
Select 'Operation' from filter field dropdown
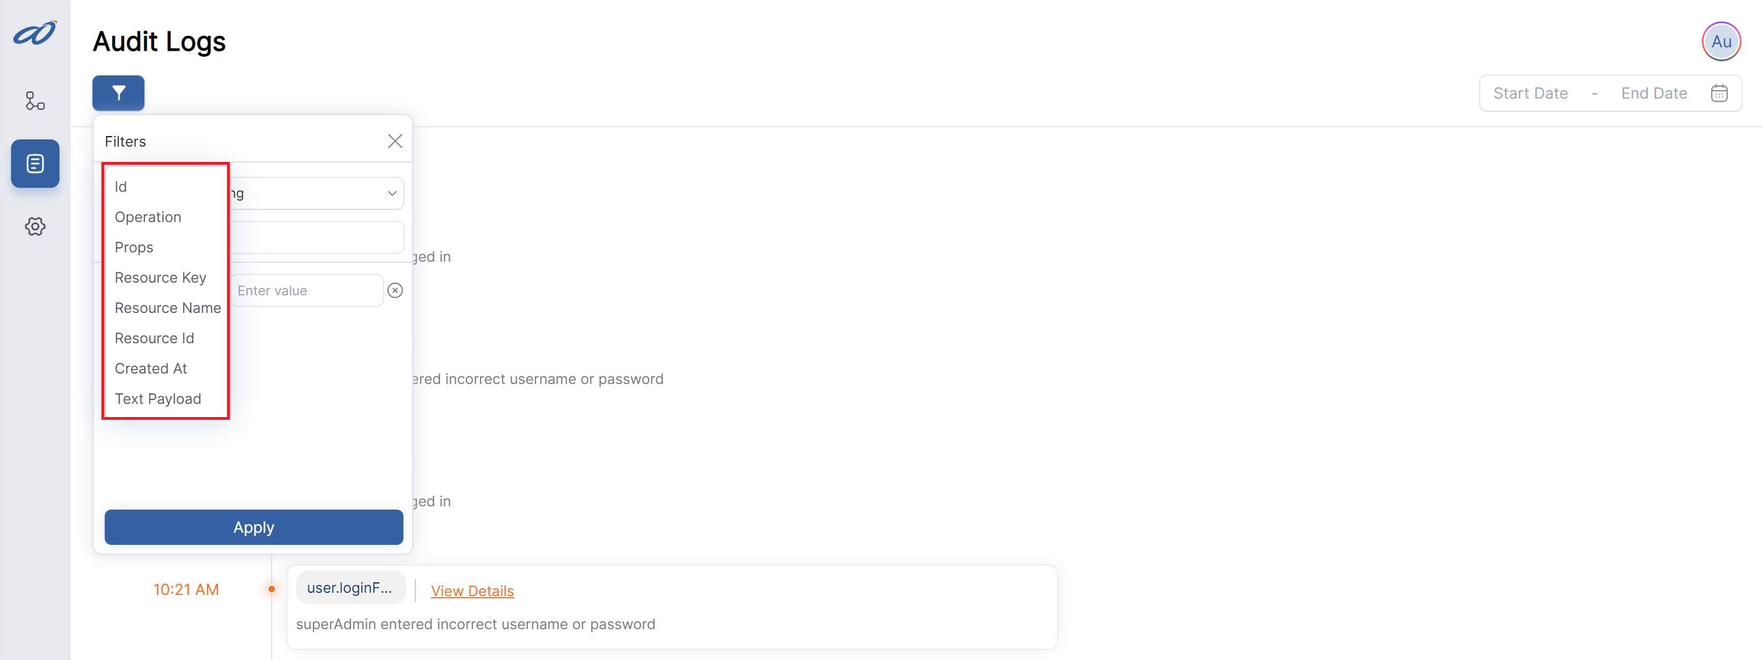[166, 216]
